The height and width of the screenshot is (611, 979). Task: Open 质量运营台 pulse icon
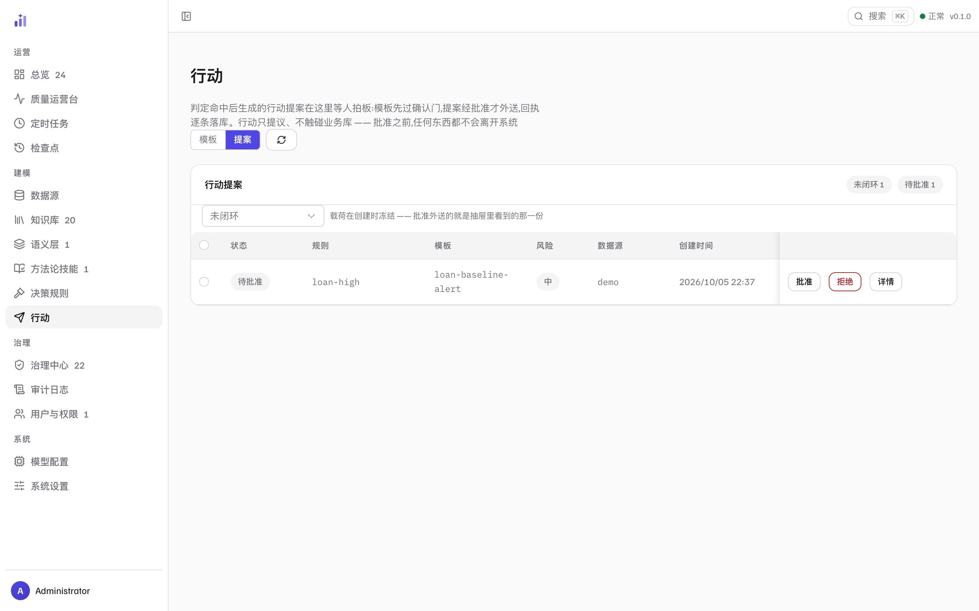19,98
